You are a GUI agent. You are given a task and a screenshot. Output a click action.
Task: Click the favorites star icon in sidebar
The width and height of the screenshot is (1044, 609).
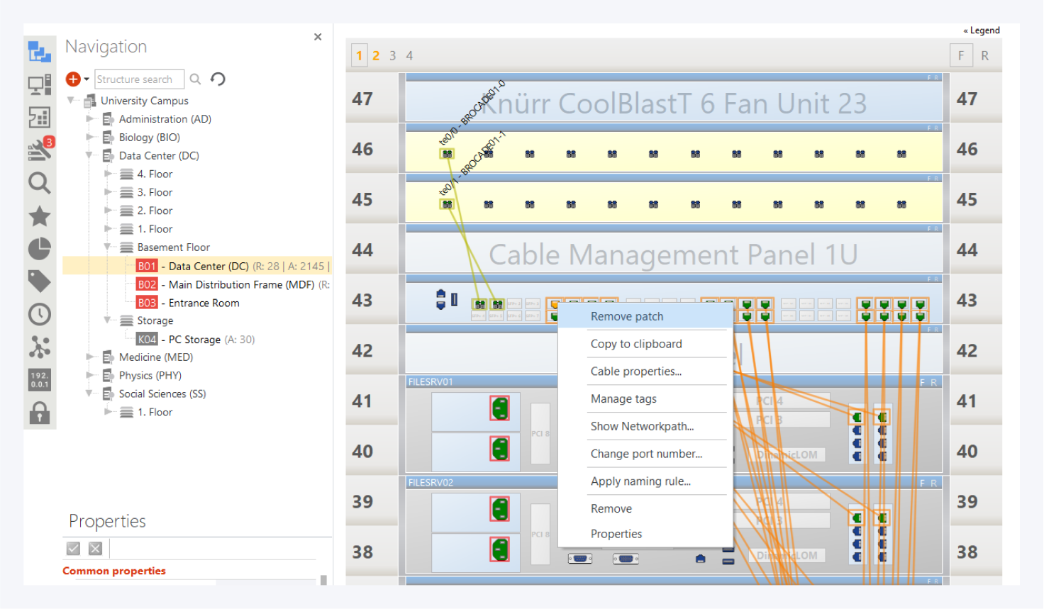[39, 216]
